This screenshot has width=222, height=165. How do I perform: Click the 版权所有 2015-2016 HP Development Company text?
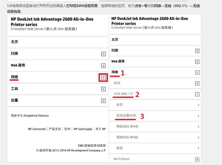pos(71,150)
